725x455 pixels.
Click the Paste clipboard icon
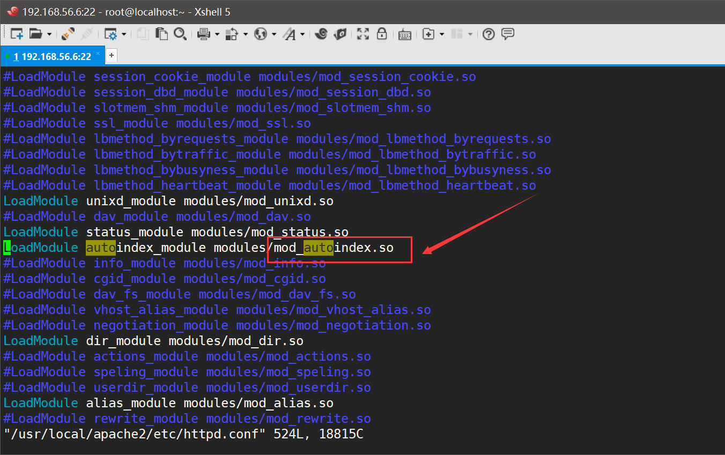pyautogui.click(x=161, y=34)
